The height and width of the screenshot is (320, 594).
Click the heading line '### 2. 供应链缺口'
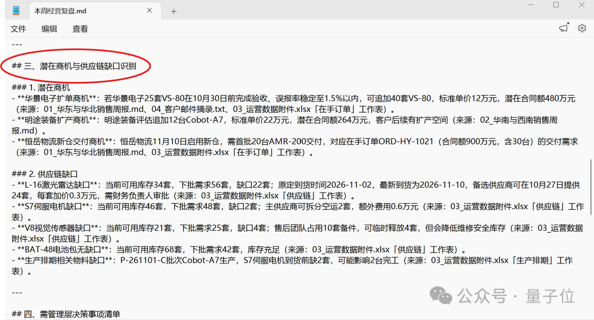click(x=45, y=175)
